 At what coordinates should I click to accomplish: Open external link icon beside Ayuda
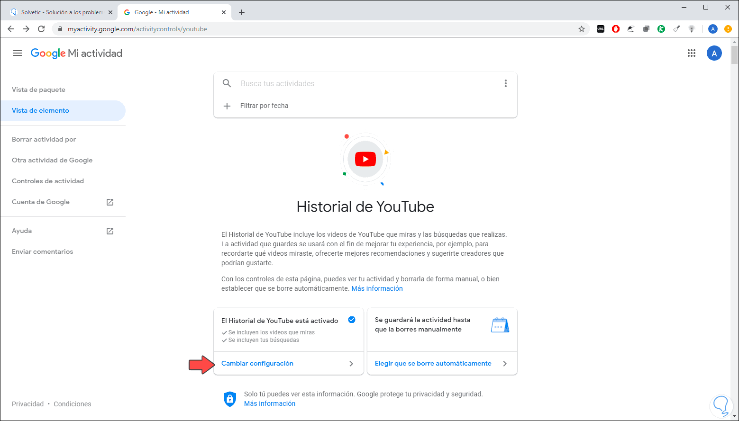coord(110,231)
